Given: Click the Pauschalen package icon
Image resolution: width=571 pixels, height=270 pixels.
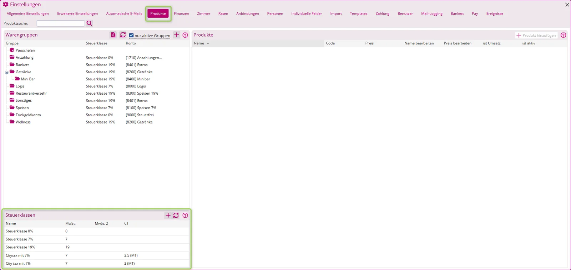Looking at the screenshot, I should pyautogui.click(x=12, y=50).
